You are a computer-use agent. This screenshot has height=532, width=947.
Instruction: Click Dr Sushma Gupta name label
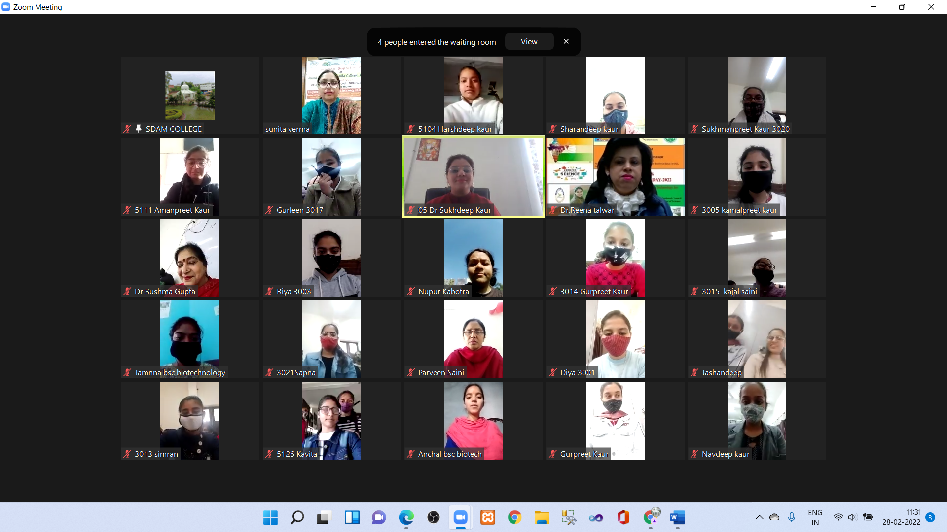click(x=165, y=291)
